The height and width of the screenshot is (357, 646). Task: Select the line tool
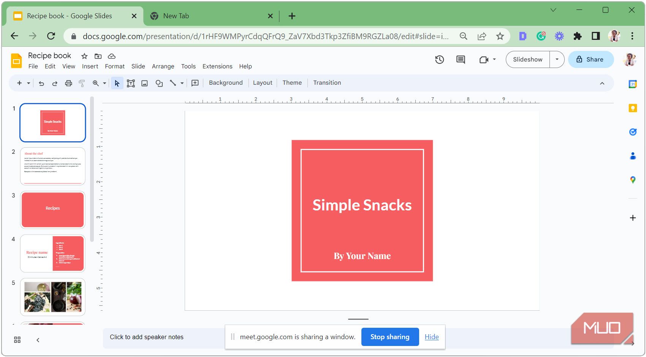click(x=173, y=83)
